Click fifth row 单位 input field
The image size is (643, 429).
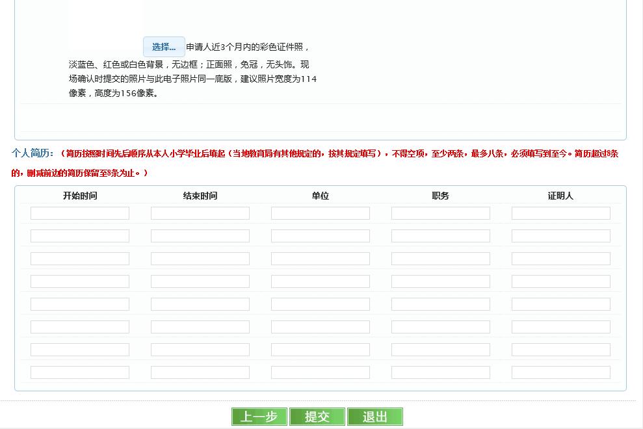pos(321,304)
